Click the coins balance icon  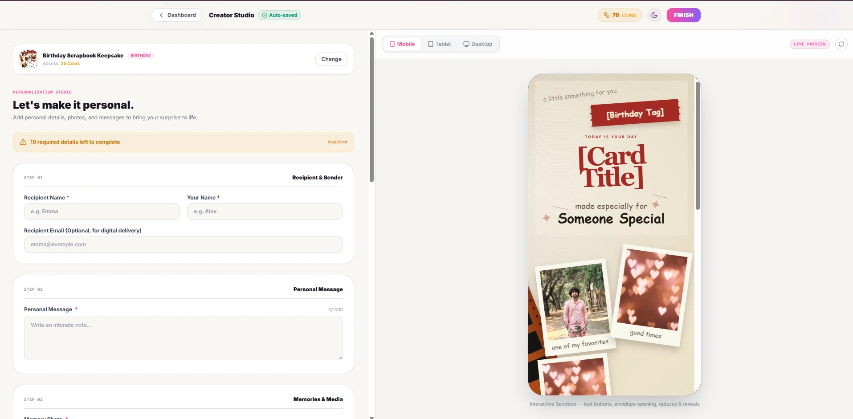pos(606,15)
